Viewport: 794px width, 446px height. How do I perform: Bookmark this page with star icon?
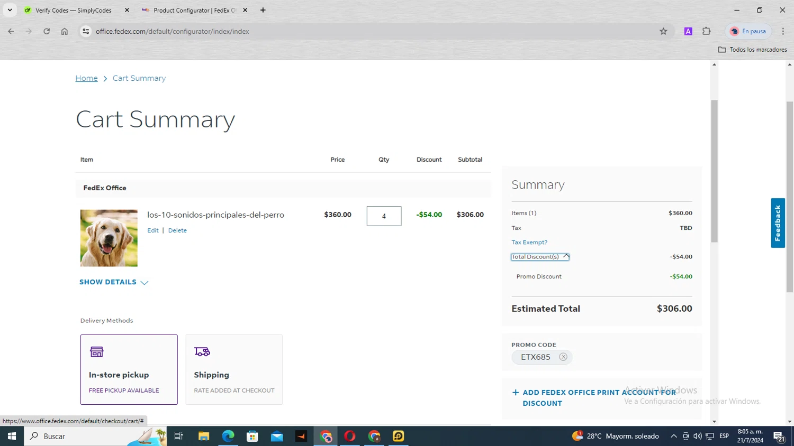(663, 31)
